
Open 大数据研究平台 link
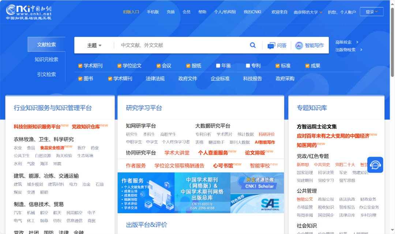(x=213, y=126)
